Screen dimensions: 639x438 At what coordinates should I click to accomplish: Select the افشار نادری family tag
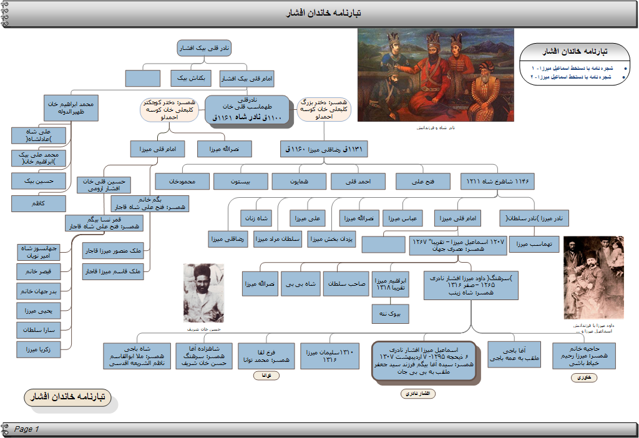click(417, 394)
